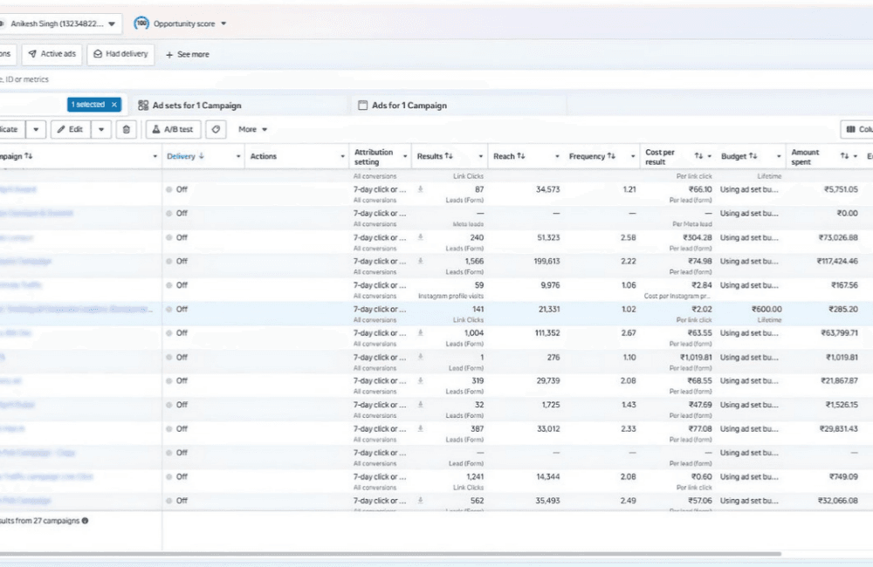Select the cost per result ₹304.28

(697, 237)
